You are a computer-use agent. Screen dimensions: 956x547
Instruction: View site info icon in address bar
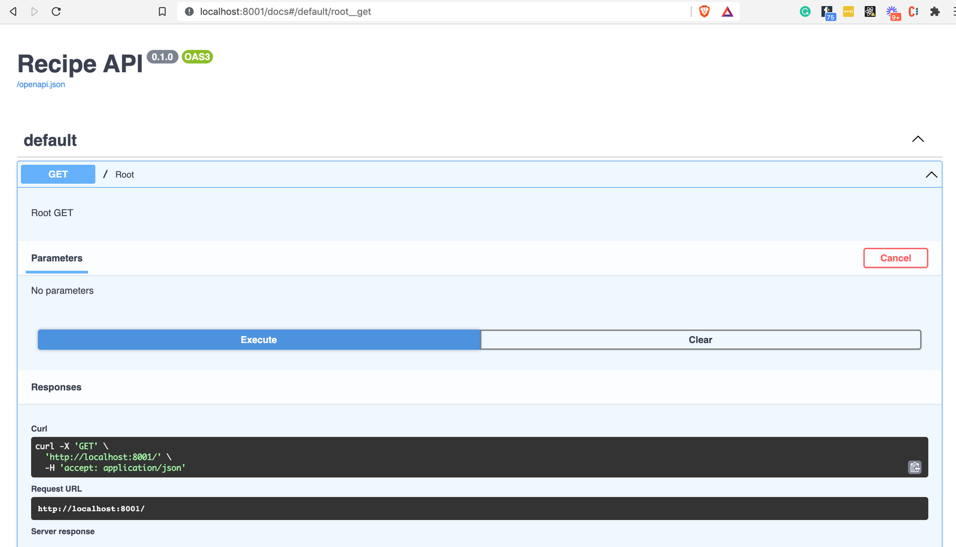click(189, 11)
